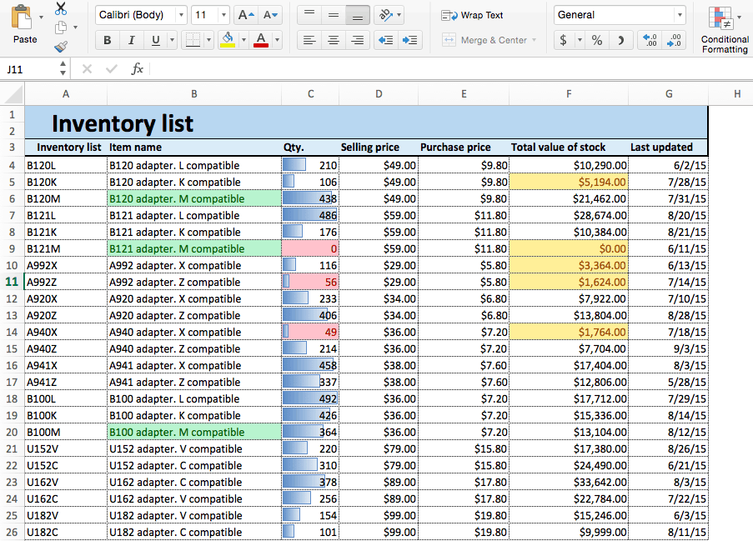Click the Increase Decimal icon
753x541 pixels.
click(x=650, y=40)
